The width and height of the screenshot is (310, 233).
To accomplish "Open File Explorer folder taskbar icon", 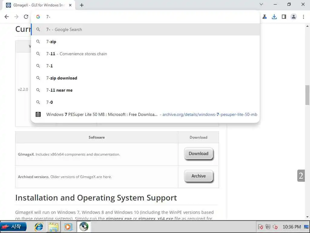I will pos(54,227).
